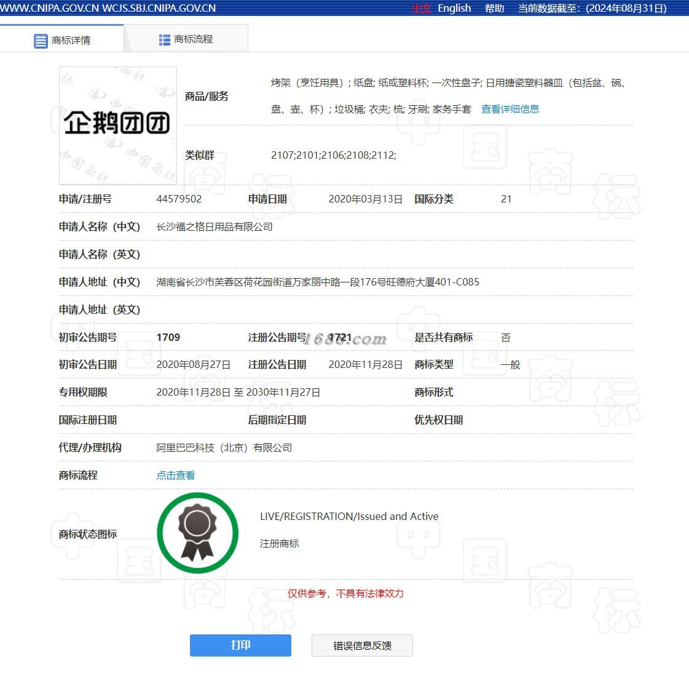Click the 商标详情 list icon
689x675 pixels.
pos(41,41)
